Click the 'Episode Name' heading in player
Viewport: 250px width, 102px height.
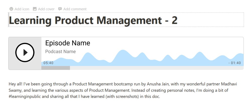coord(68,43)
